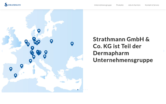The image size is (166, 104).
Task: Click the easternmost map pin in Austria
Action: click(46, 52)
